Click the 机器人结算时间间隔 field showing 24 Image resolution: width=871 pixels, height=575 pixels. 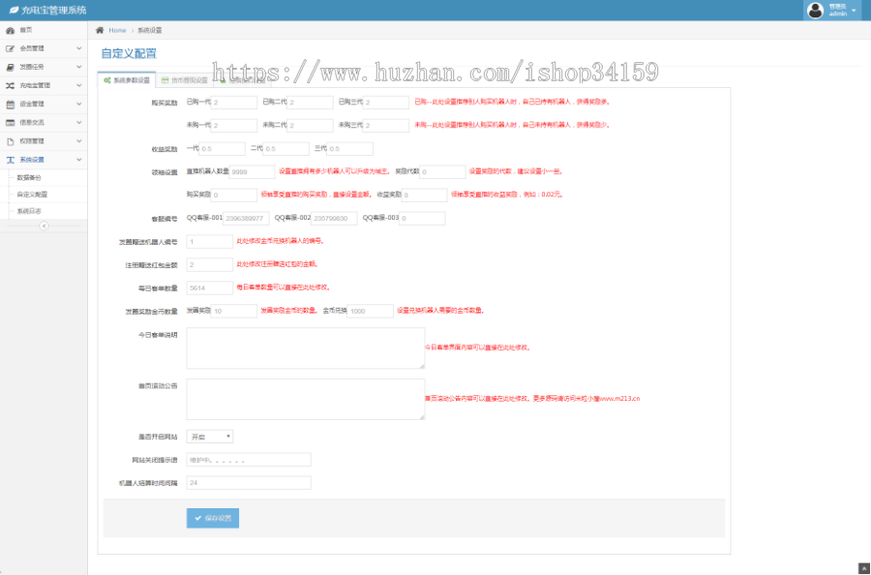[249, 483]
